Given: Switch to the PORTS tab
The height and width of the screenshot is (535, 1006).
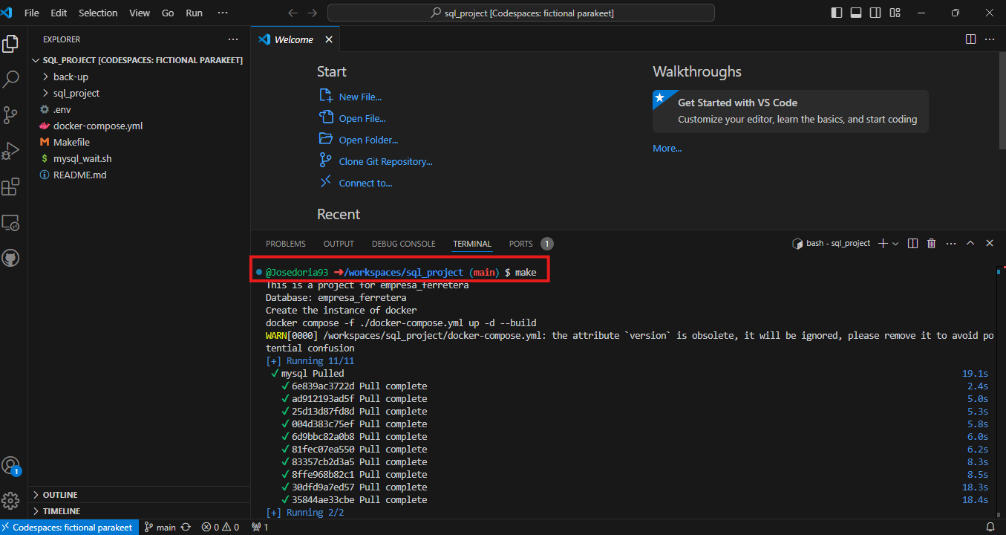Looking at the screenshot, I should 521,244.
